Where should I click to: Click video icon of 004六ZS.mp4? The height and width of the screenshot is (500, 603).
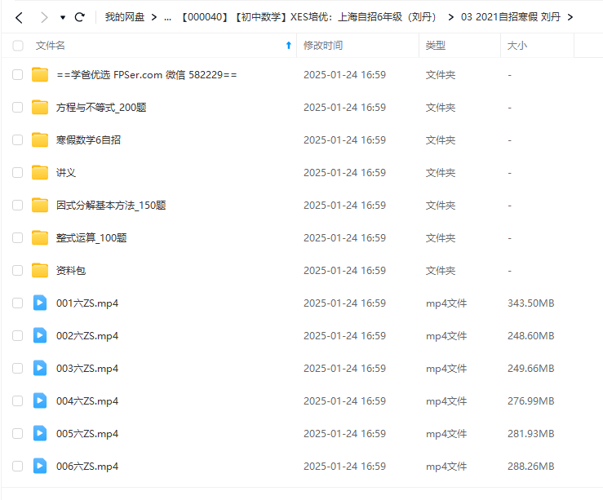(x=40, y=400)
